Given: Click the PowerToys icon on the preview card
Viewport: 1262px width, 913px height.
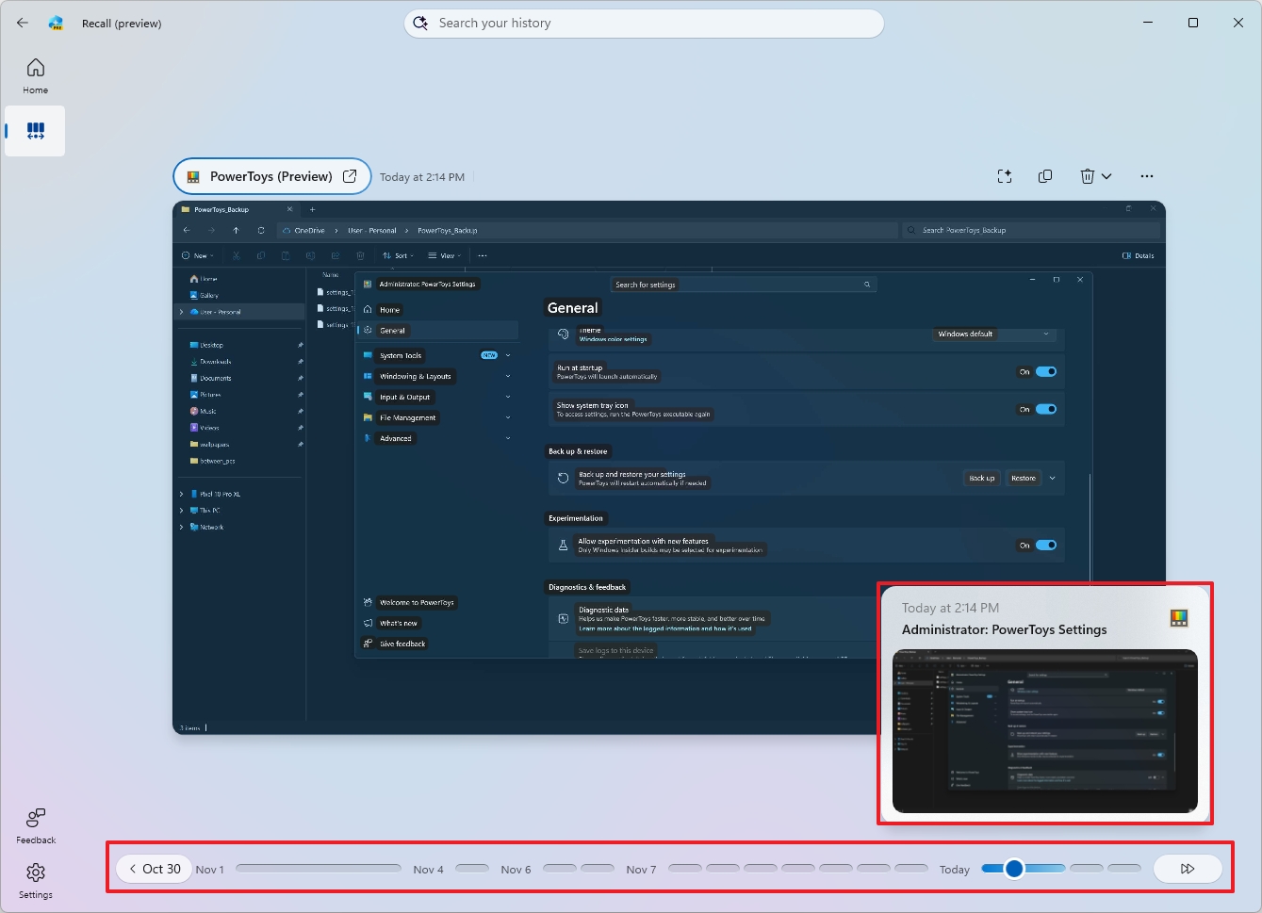Looking at the screenshot, I should point(1178,617).
